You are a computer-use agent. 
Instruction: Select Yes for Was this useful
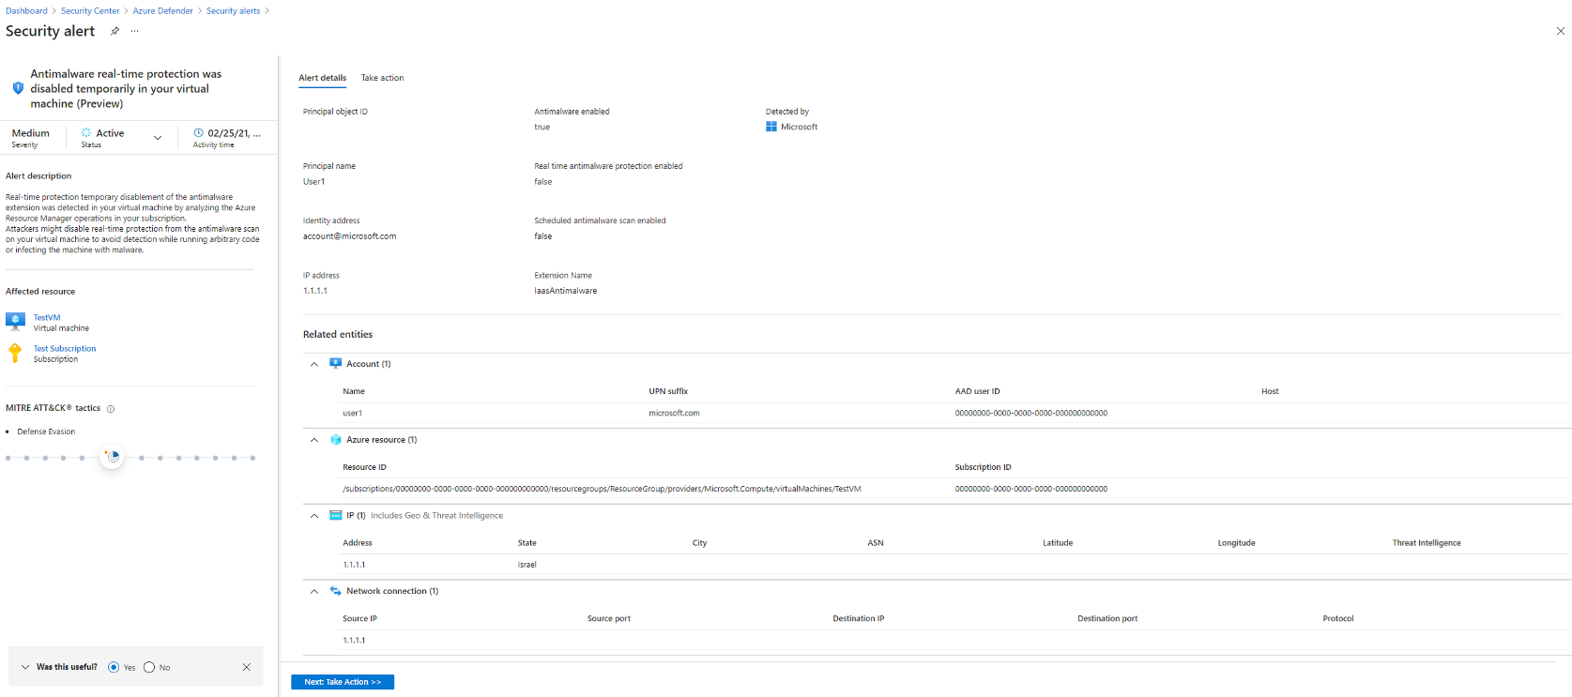point(114,667)
